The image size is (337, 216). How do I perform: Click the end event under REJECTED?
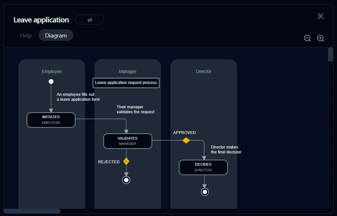pyautogui.click(x=126, y=180)
